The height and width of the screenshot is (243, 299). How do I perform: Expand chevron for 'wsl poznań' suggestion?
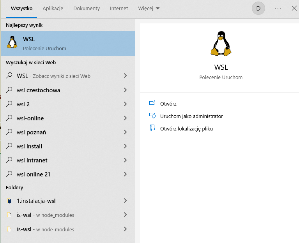tap(125, 132)
